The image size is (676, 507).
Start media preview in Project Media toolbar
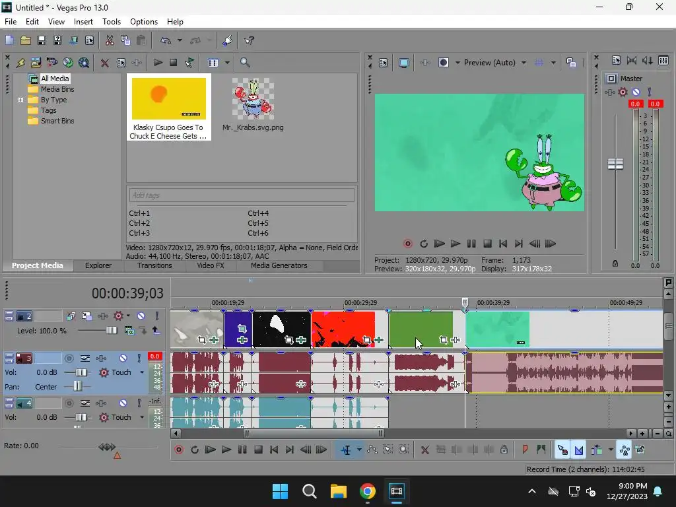pos(158,63)
